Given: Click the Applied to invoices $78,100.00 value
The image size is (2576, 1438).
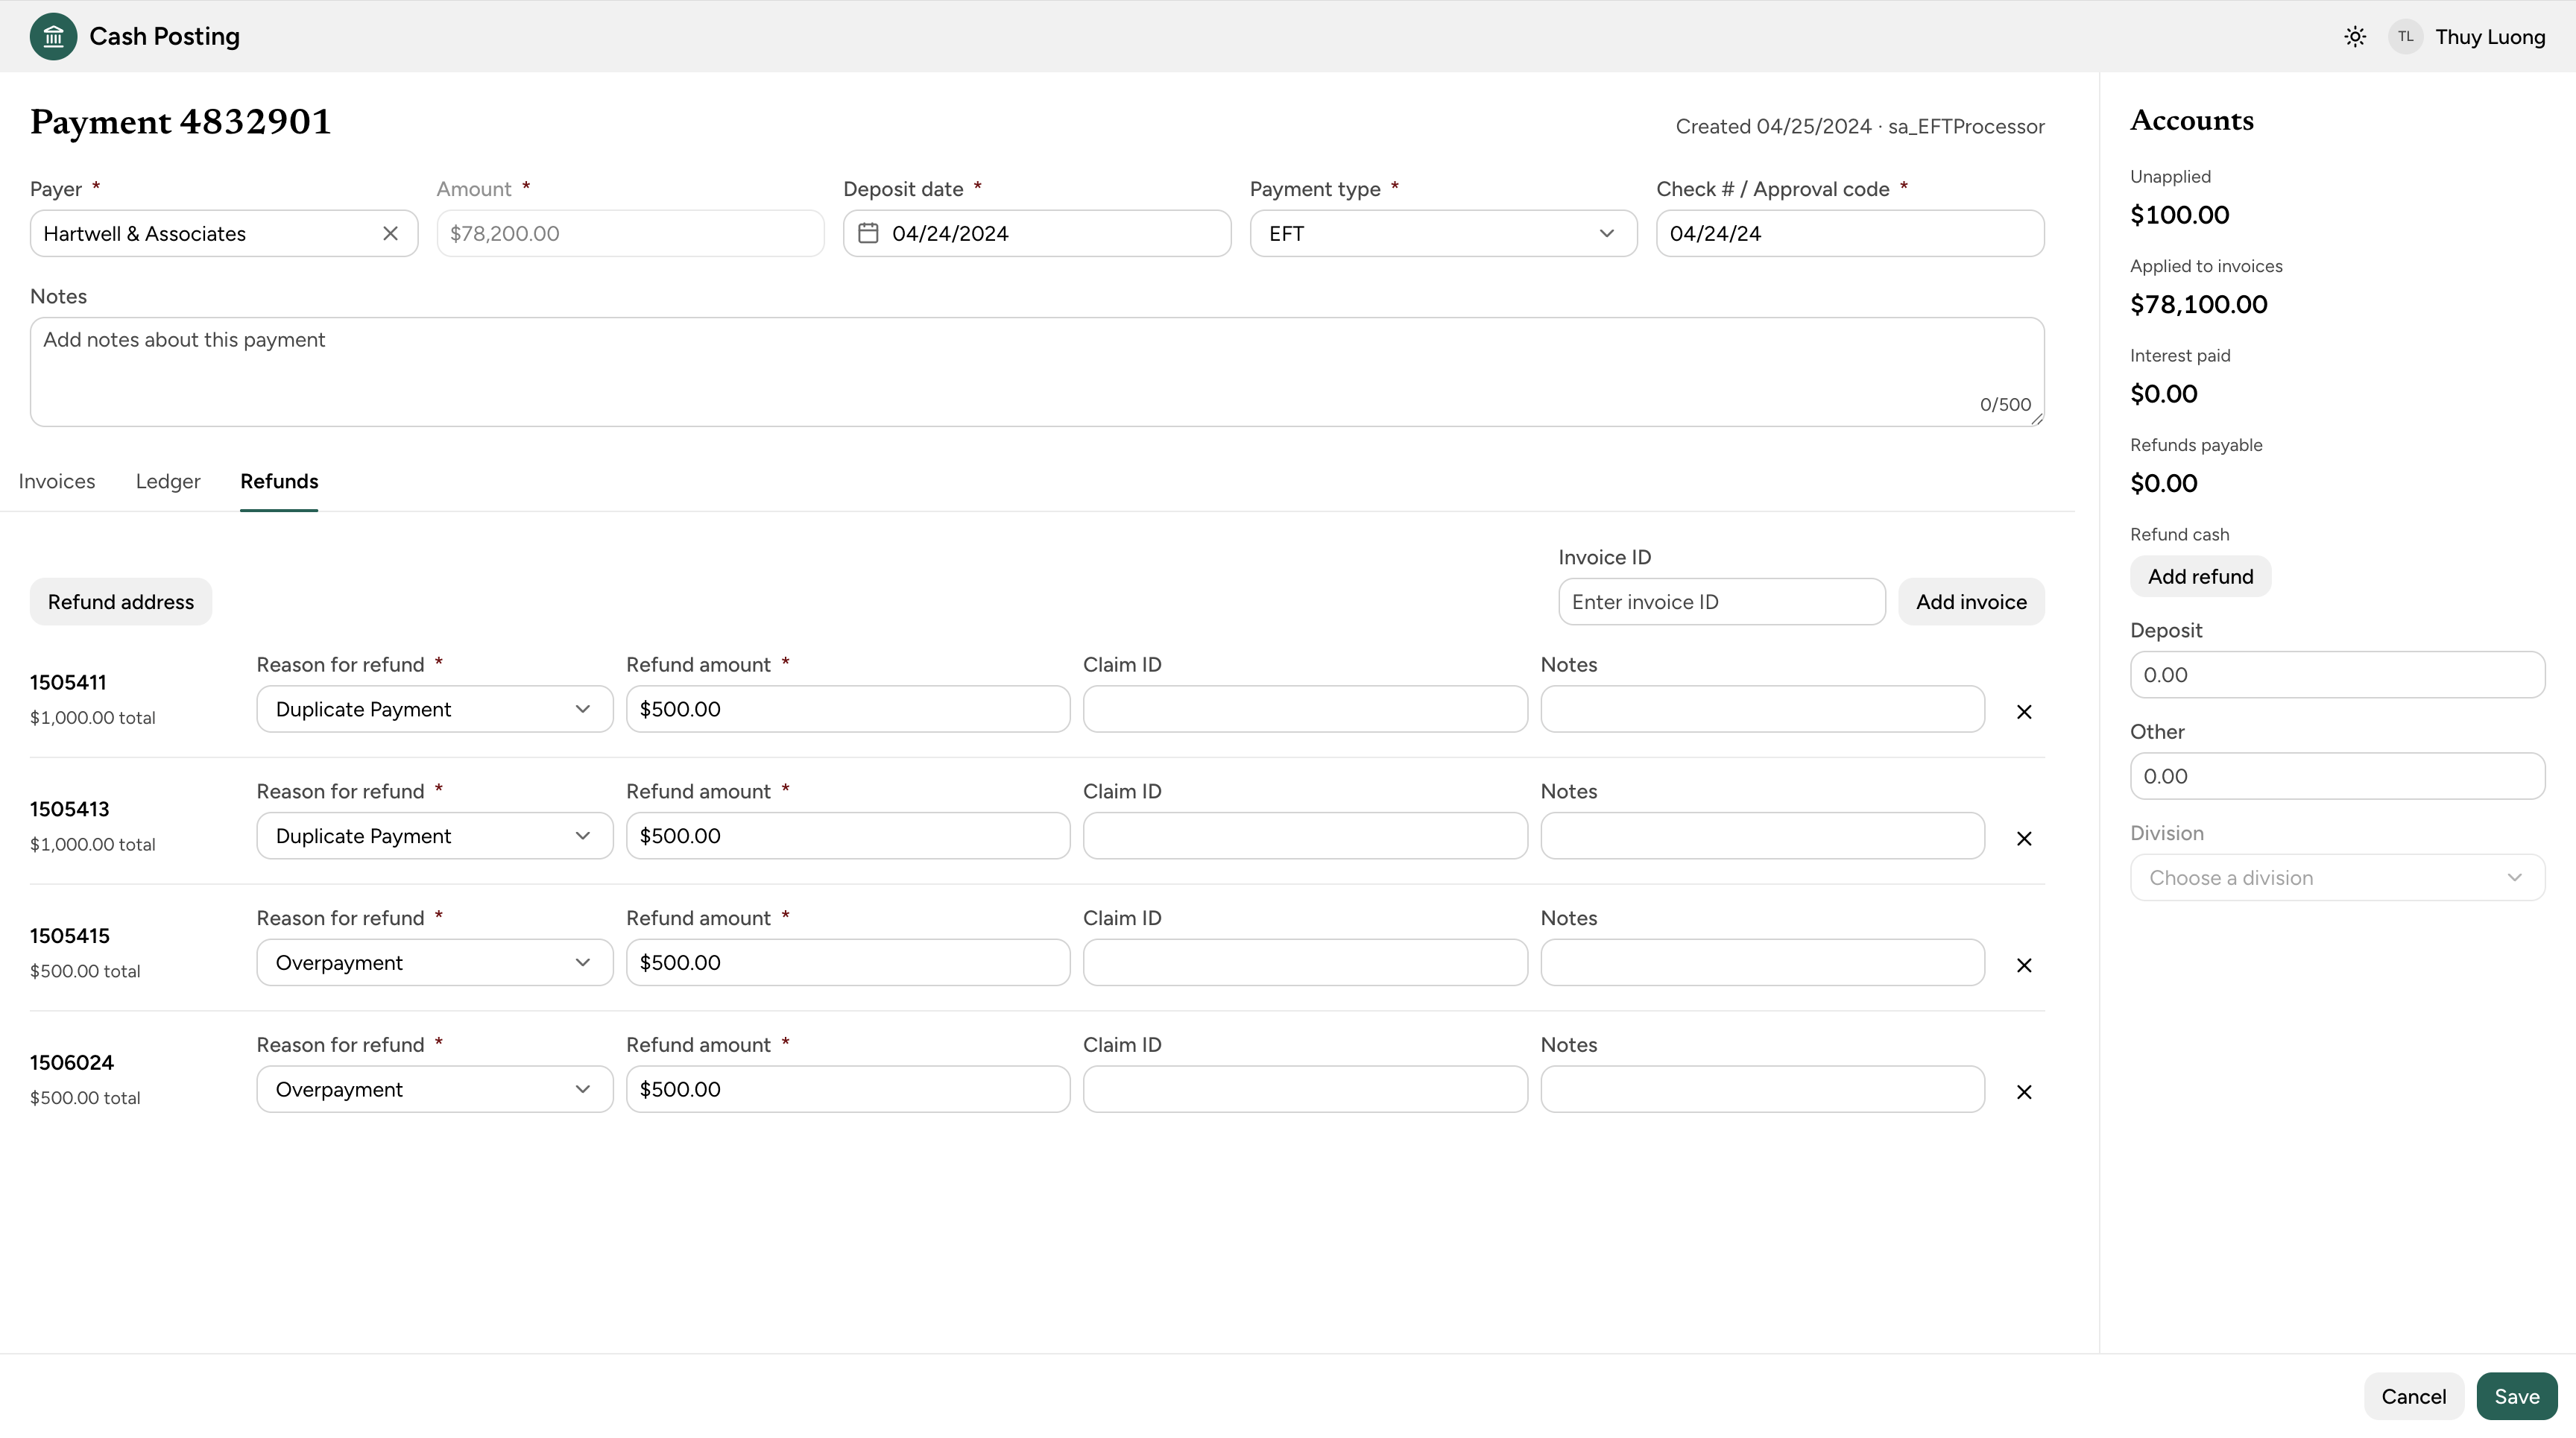Looking at the screenshot, I should pos(2198,305).
